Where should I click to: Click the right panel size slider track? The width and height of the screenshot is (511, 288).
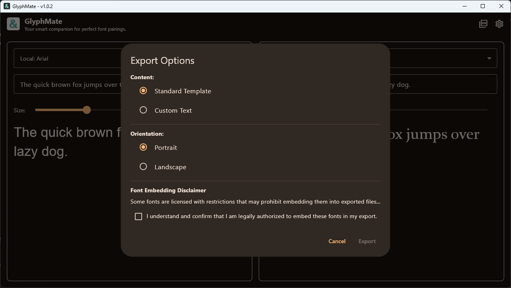tap(444, 109)
